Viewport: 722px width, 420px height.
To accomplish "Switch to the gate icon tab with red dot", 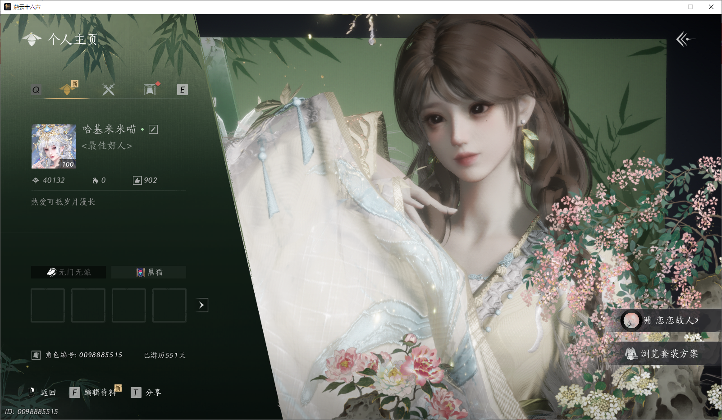I will pos(150,89).
